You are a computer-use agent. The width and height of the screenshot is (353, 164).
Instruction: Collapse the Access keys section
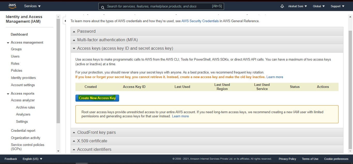pyautogui.click(x=207, y=48)
